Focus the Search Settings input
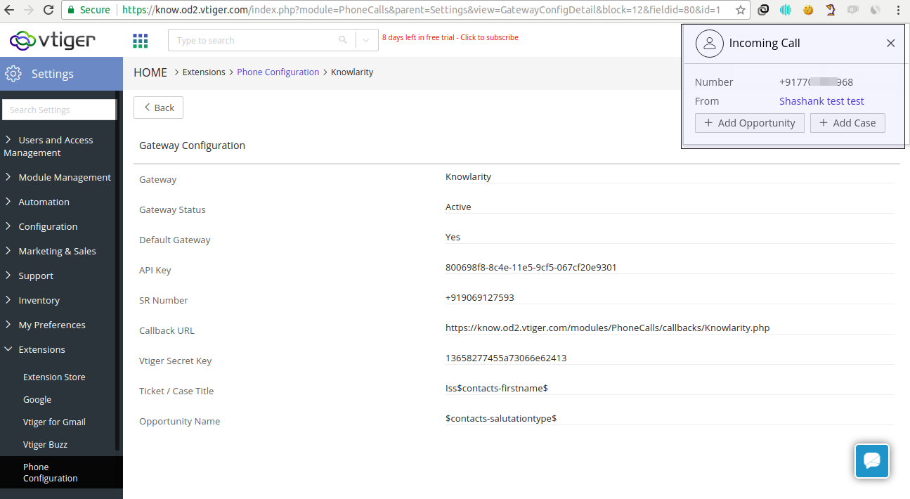Image resolution: width=910 pixels, height=499 pixels. coord(59,110)
